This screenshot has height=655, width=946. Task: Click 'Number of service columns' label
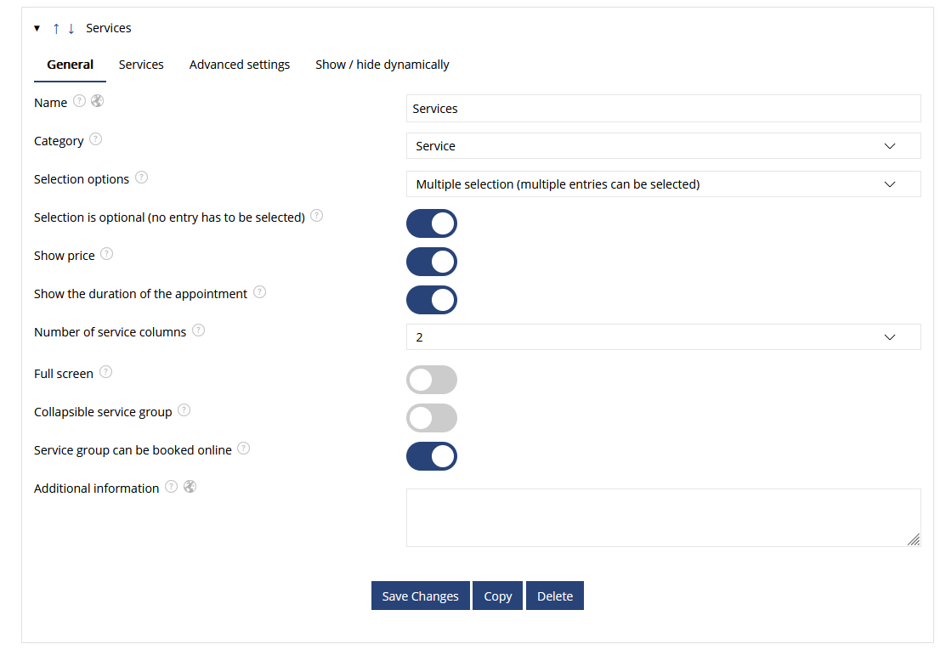click(x=110, y=332)
